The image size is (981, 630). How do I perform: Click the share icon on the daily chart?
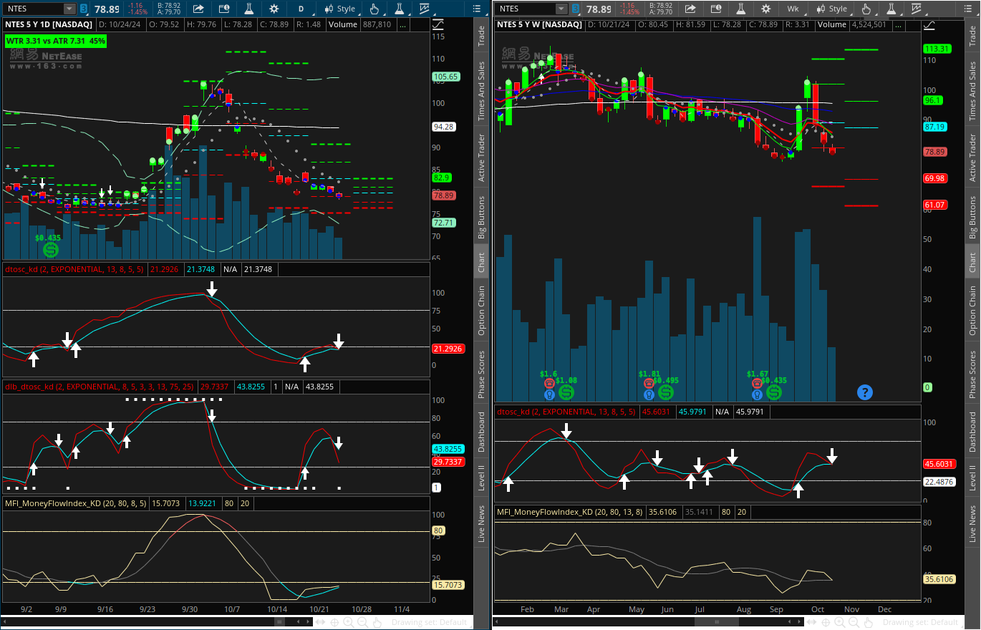pos(198,9)
